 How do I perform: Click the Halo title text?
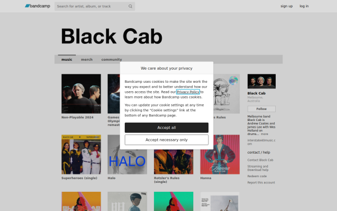(x=112, y=178)
